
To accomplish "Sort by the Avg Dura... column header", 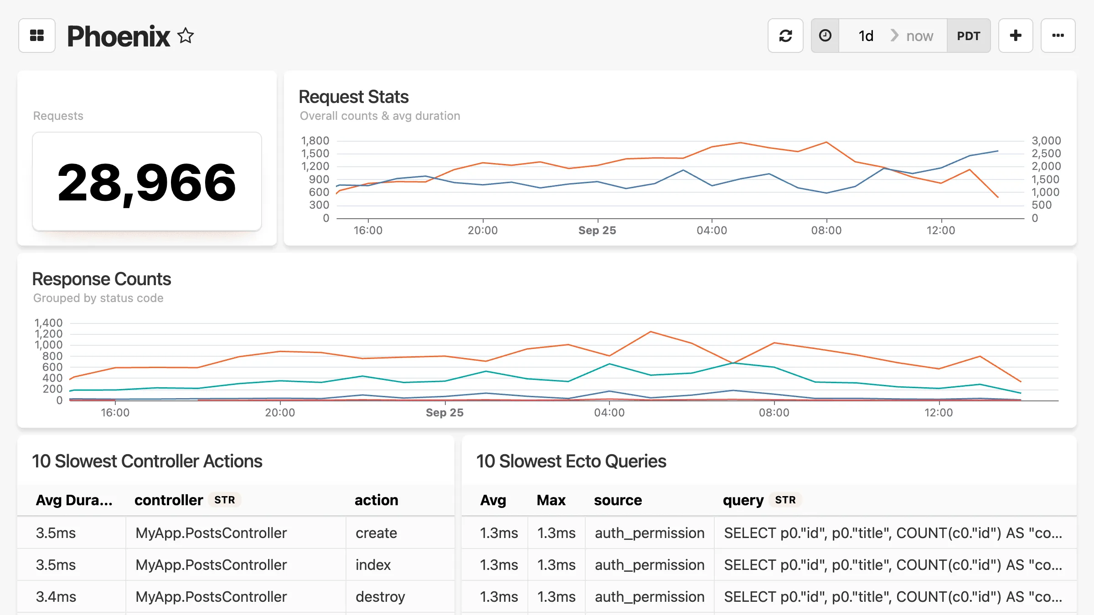I will [x=74, y=500].
